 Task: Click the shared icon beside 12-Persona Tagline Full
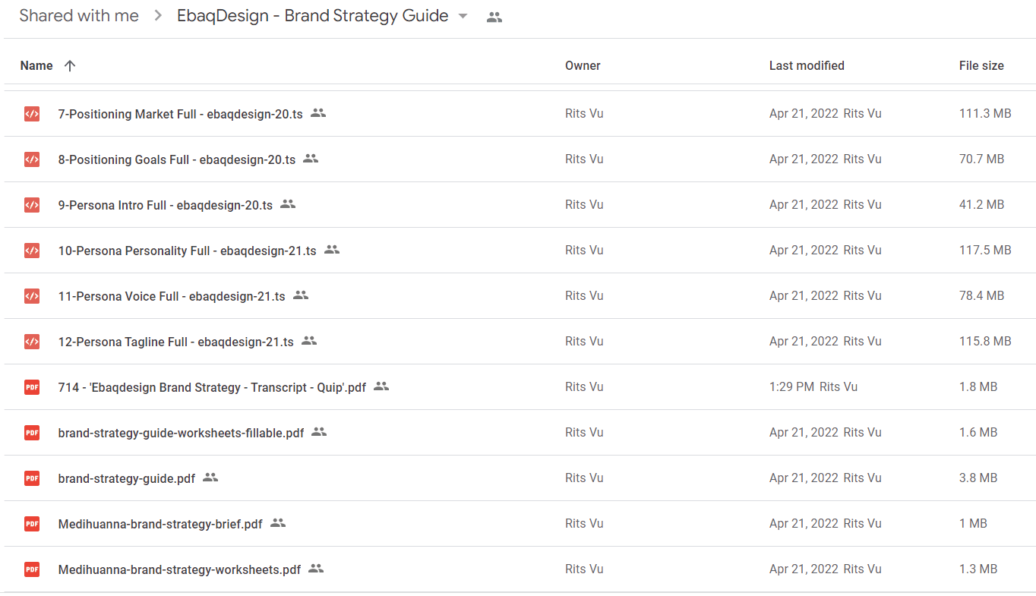309,341
